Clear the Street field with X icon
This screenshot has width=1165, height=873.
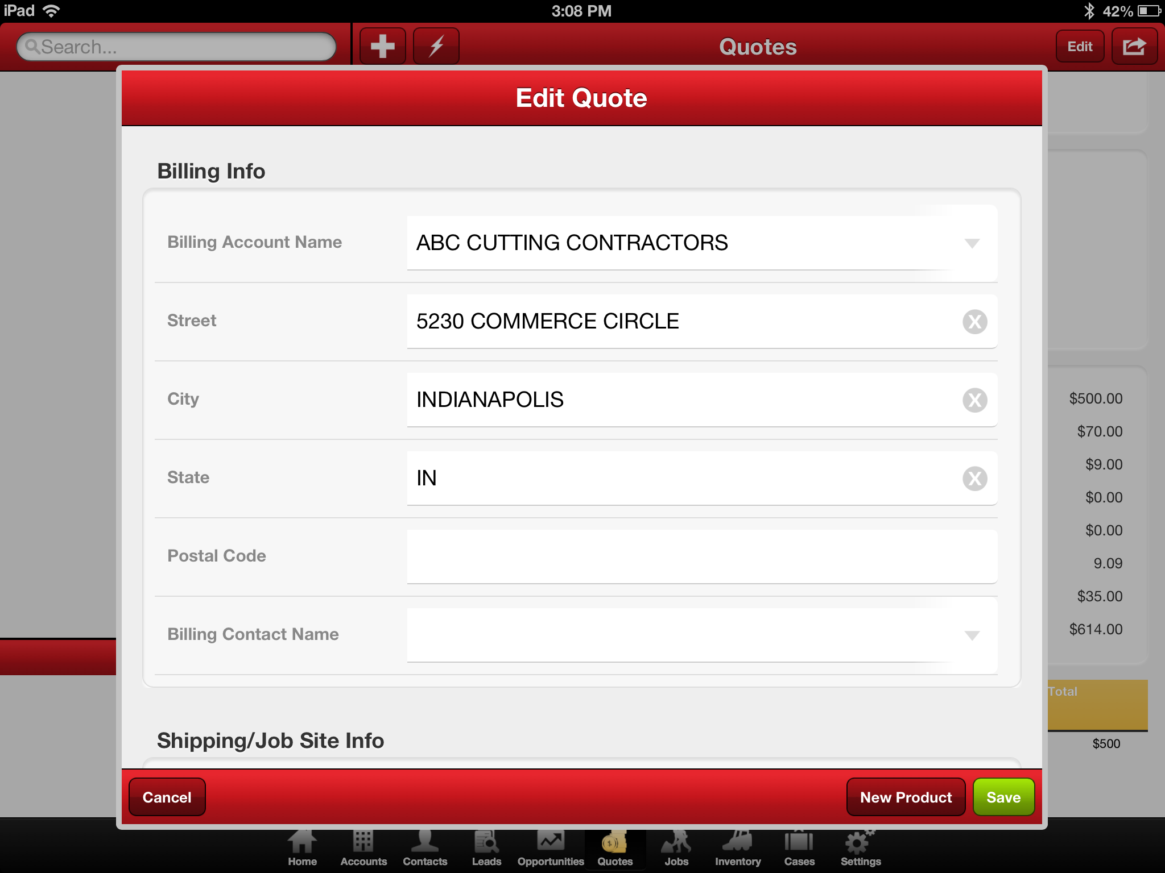coord(974,322)
